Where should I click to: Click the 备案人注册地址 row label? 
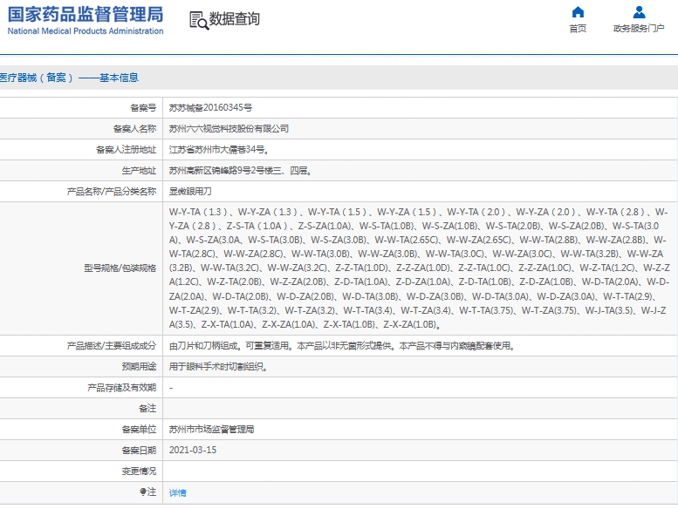(126, 149)
